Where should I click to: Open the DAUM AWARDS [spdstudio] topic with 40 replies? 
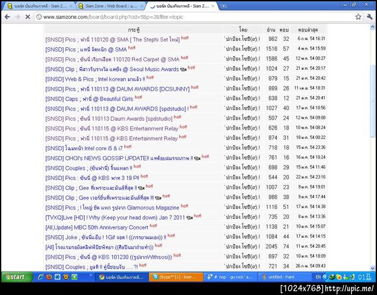coord(117,109)
